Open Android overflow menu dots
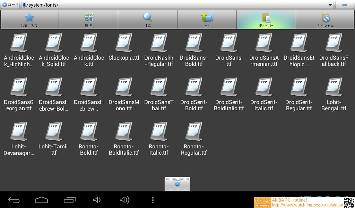Viewport: 355px width, 208px height. click(153, 200)
